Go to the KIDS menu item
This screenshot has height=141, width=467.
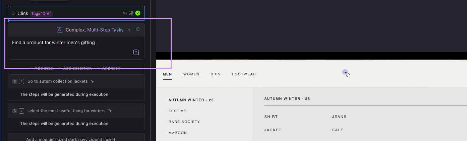(x=216, y=74)
